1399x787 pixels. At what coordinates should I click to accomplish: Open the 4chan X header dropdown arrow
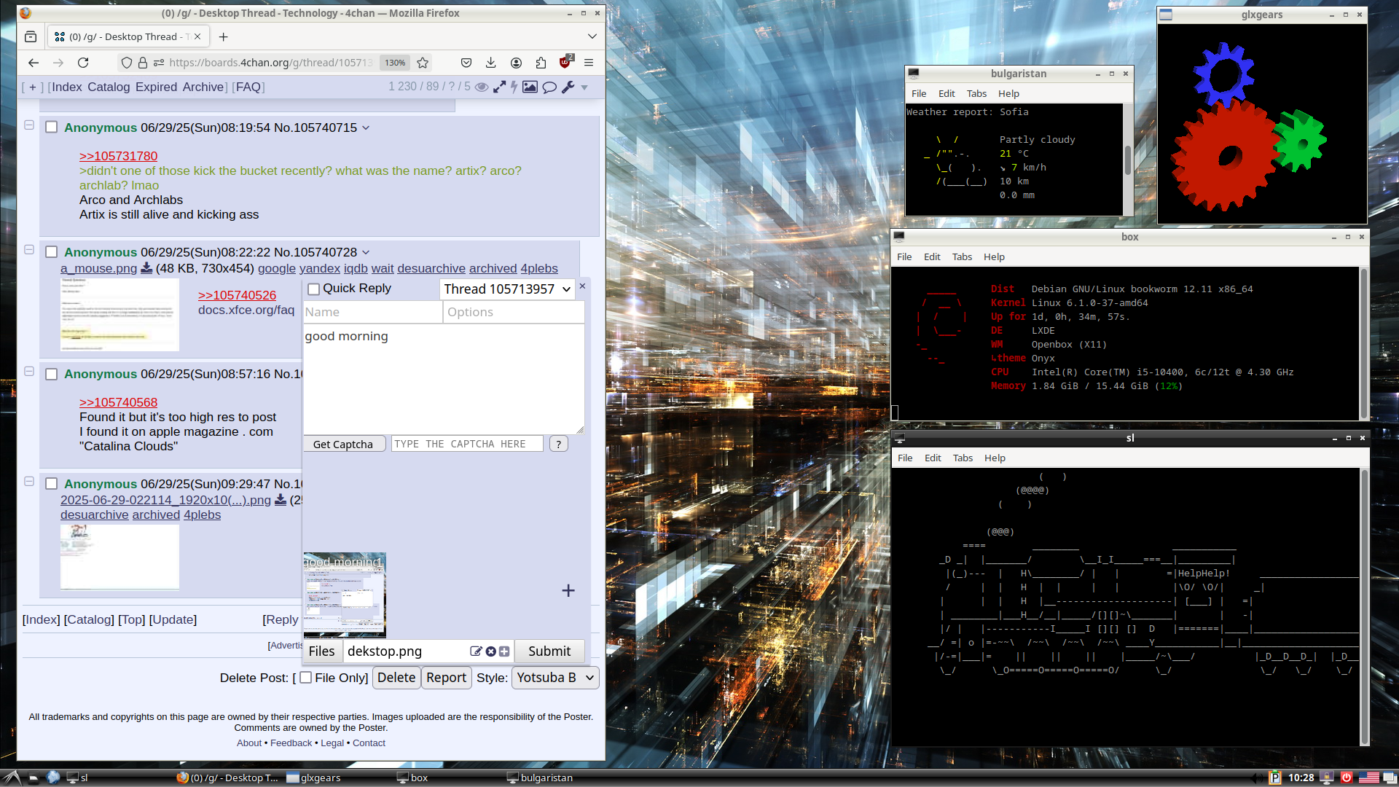[584, 87]
